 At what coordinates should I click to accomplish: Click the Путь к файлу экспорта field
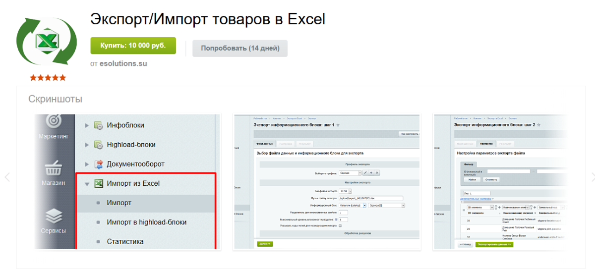[x=371, y=198]
